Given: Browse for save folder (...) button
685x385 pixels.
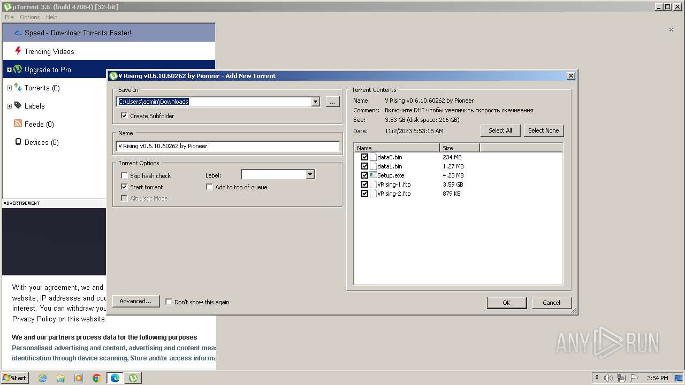Looking at the screenshot, I should [x=333, y=102].
